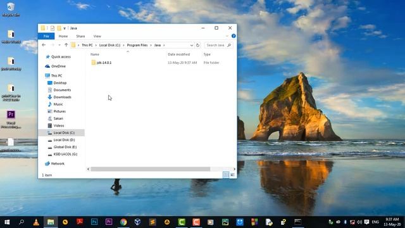This screenshot has width=405, height=228.
Task: Click Program Files in the address bar
Action: [137, 45]
